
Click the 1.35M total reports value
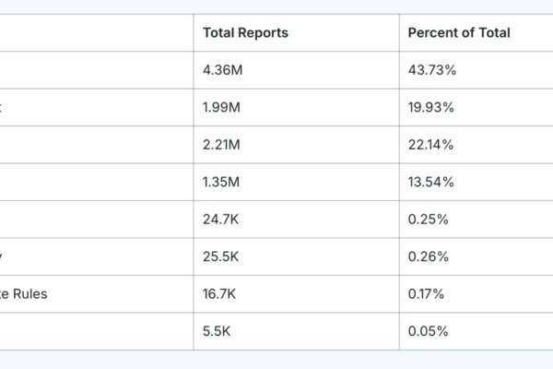click(x=221, y=182)
